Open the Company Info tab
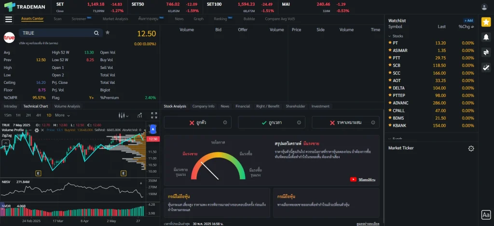Screen dimensions: 494x226 click(x=203, y=106)
